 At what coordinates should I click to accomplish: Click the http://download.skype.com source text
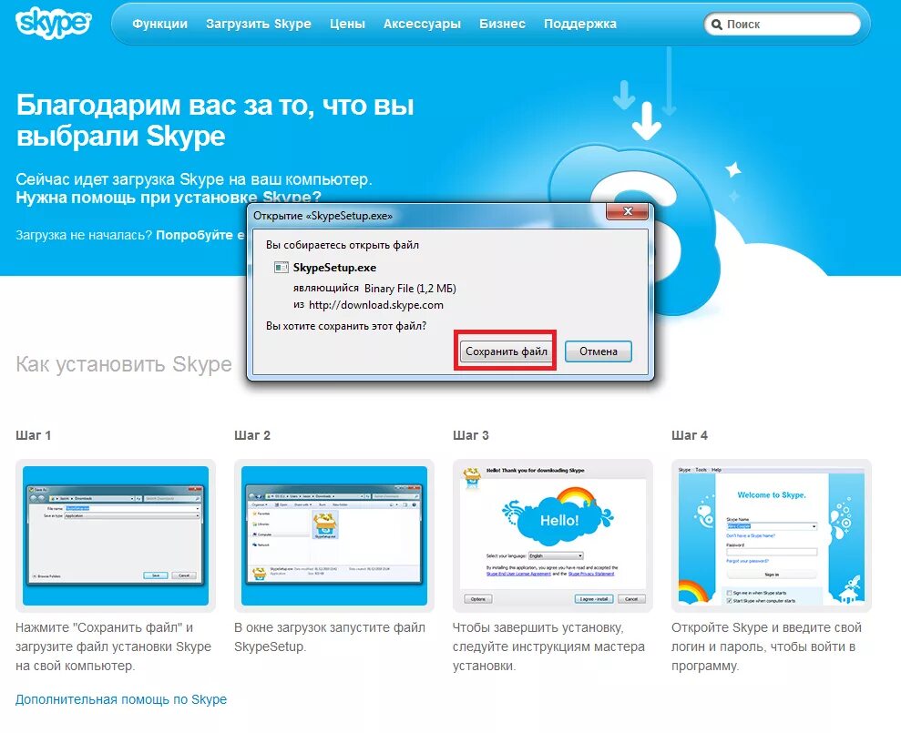(x=376, y=305)
